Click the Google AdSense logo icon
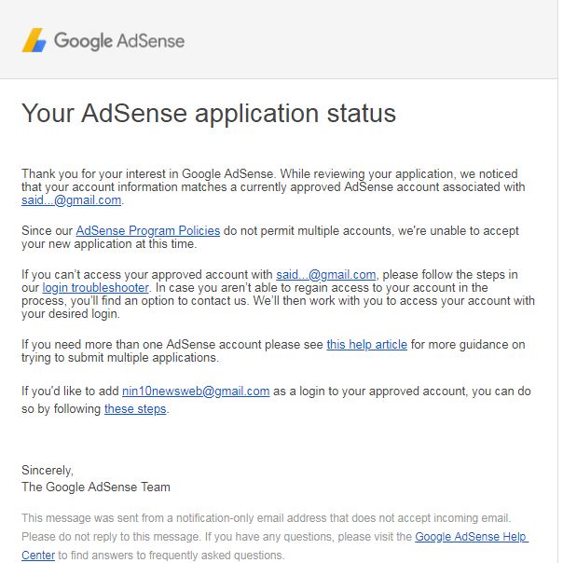 pyautogui.click(x=34, y=40)
